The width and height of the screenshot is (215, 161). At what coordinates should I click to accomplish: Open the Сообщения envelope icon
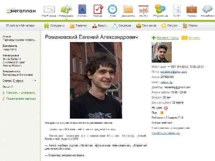49,10
